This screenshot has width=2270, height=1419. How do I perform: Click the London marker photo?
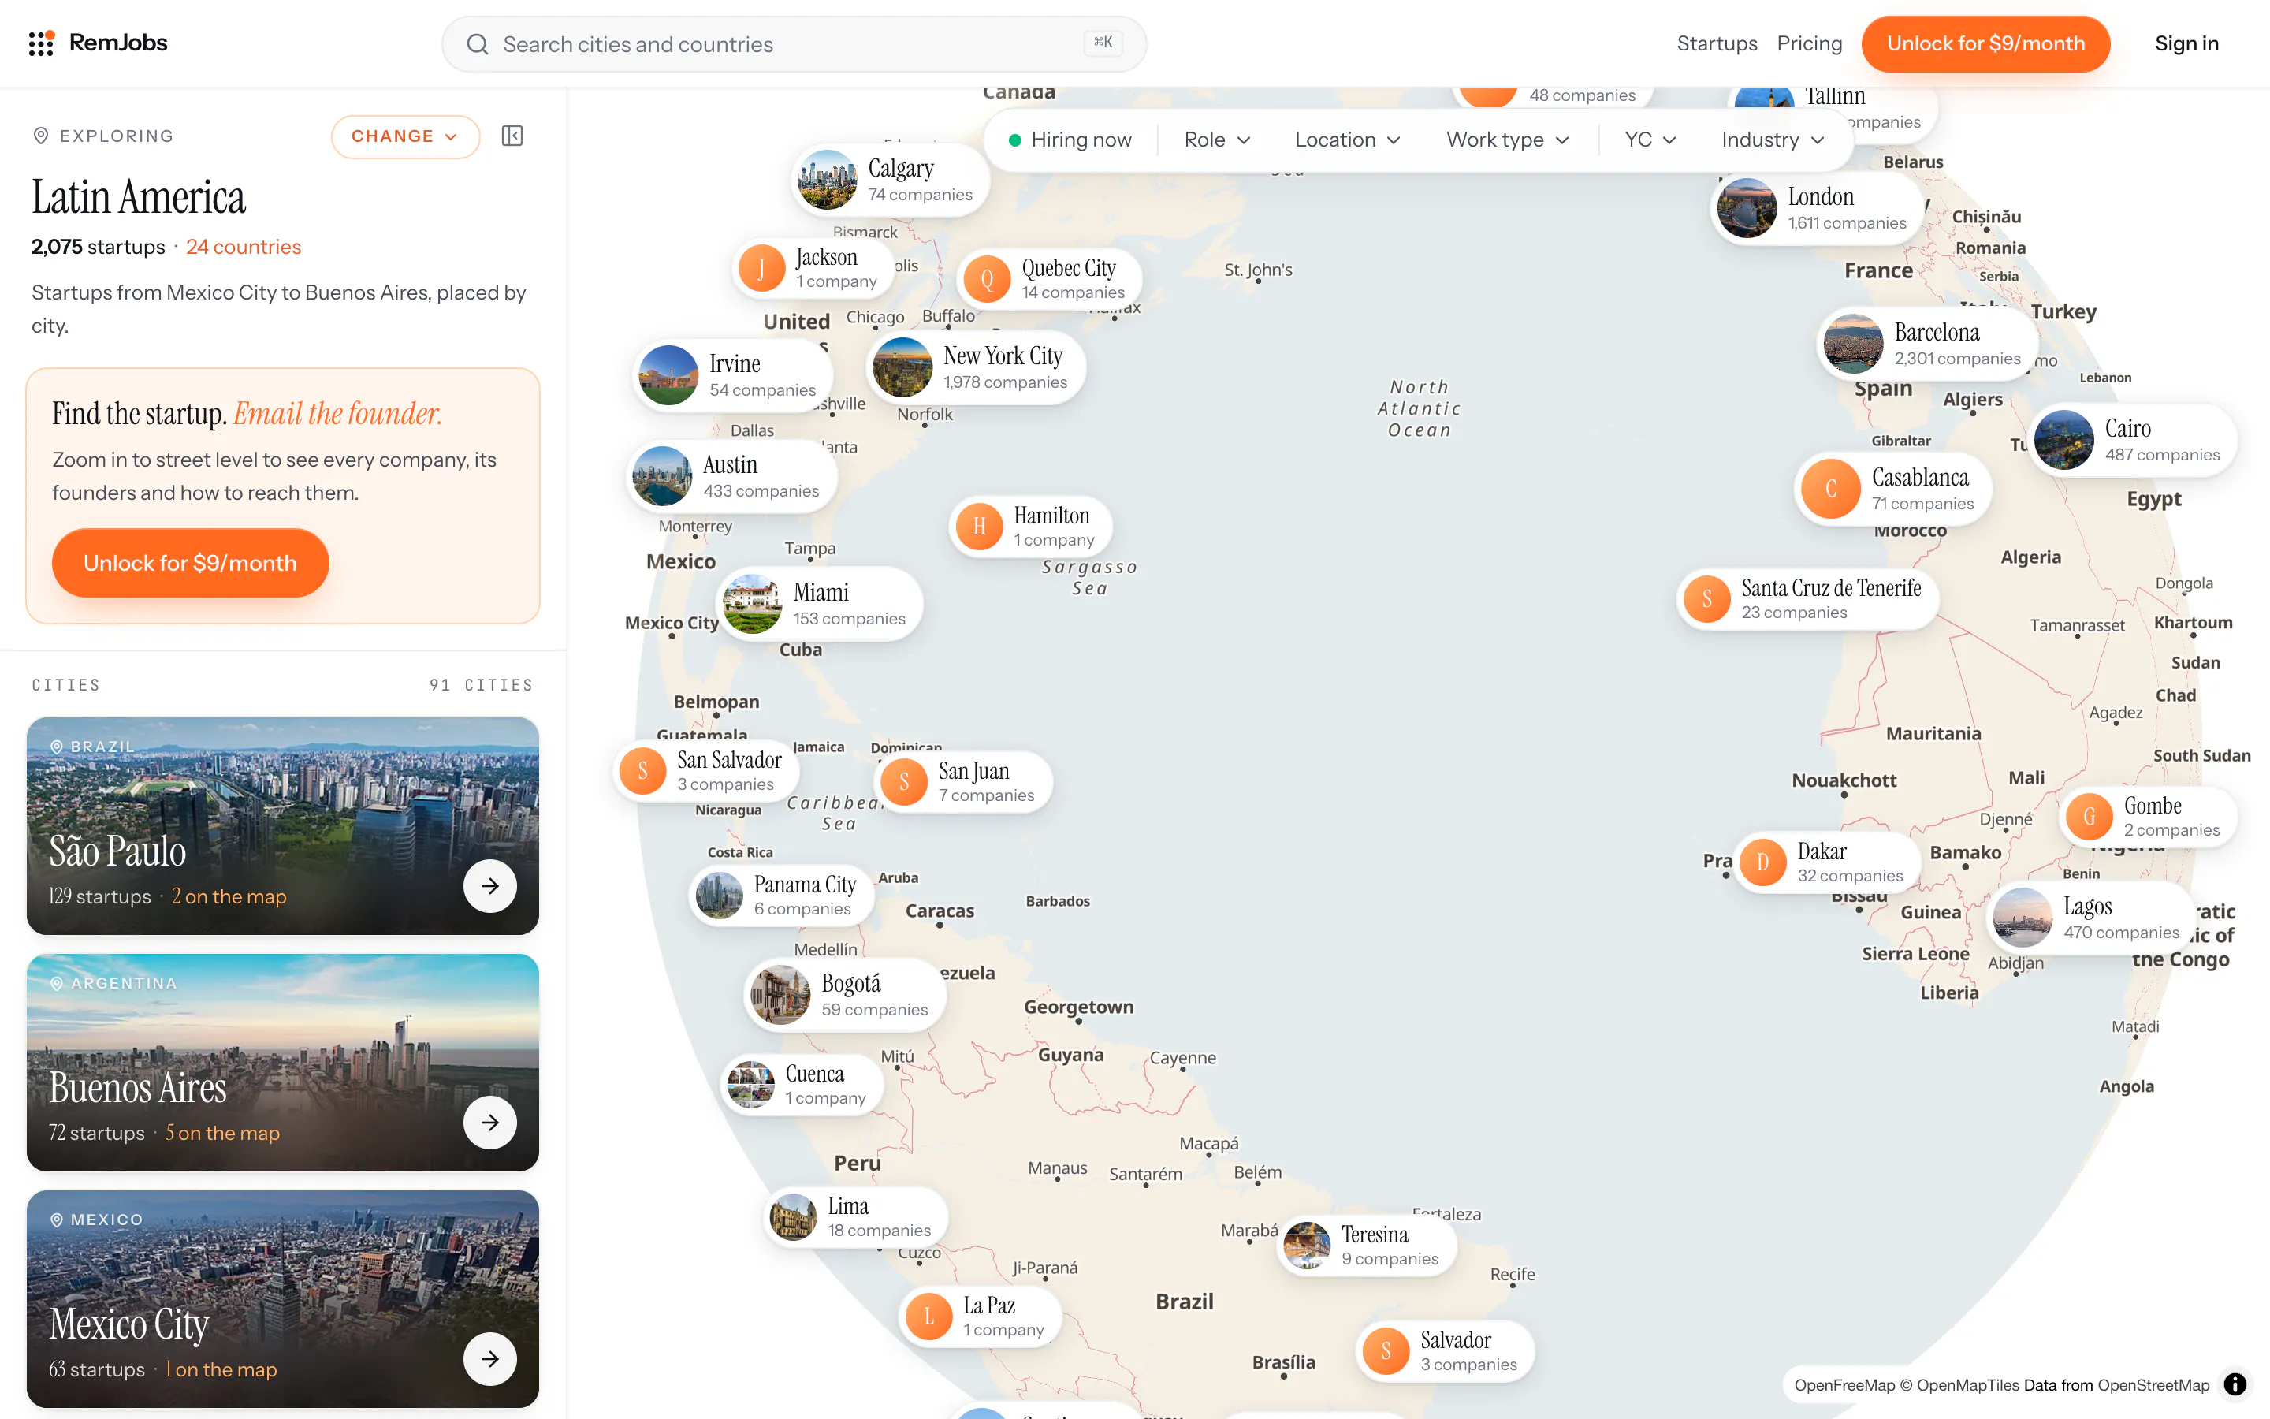pyautogui.click(x=1747, y=208)
